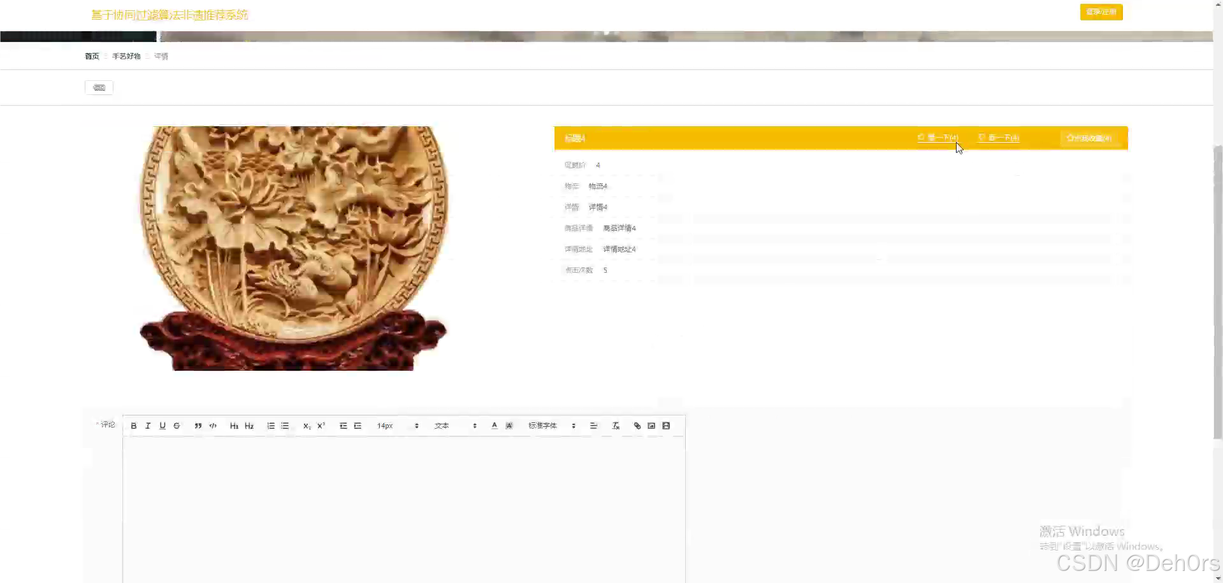
Task: Click the scroll down arrow at scrollbar bottom
Action: point(1218,579)
